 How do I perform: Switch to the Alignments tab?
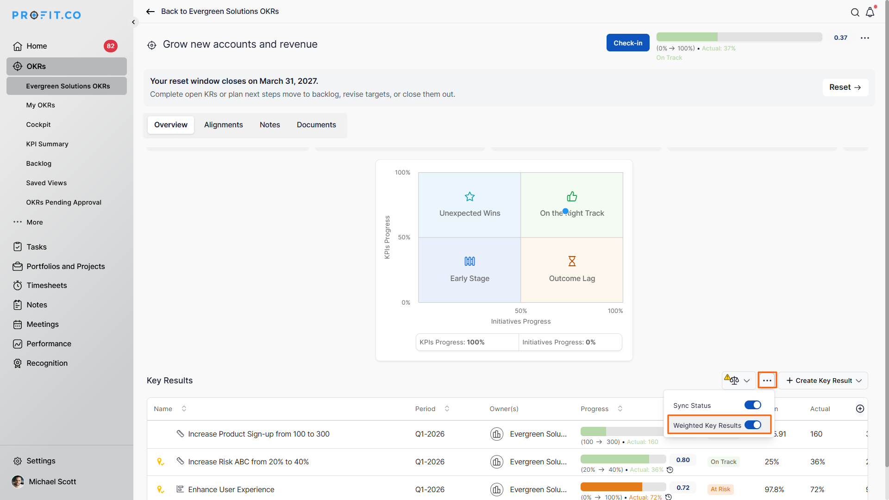tap(223, 125)
